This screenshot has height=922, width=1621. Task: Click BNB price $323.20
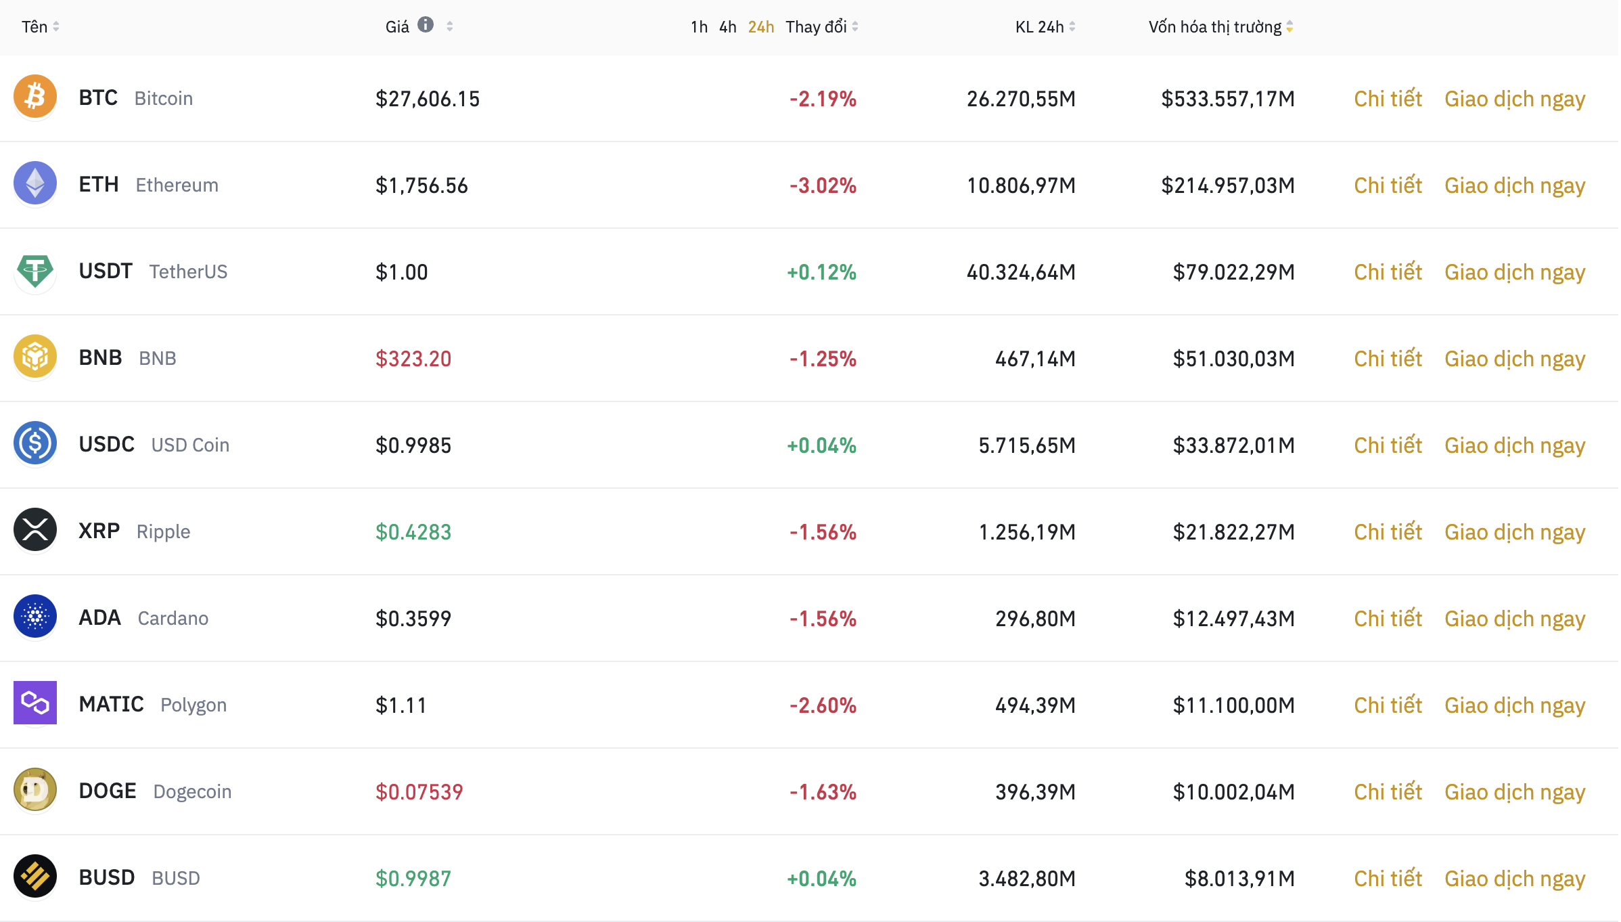coord(413,359)
